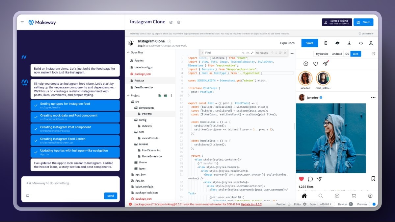The width and height of the screenshot is (395, 222).
Task: Open the user account icon in Snack
Action: tap(371, 43)
